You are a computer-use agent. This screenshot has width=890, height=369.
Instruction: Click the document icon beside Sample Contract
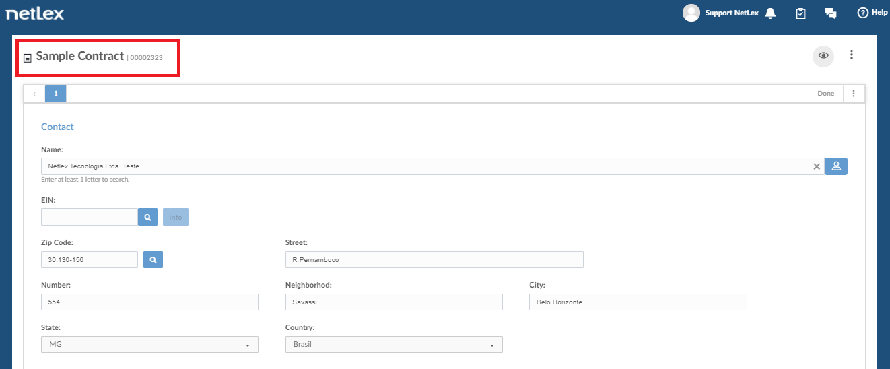(28, 58)
